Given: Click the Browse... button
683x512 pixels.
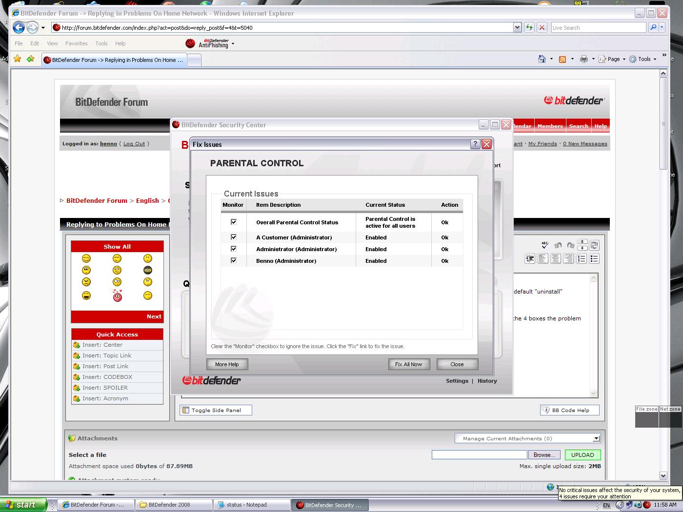Looking at the screenshot, I should pyautogui.click(x=544, y=455).
